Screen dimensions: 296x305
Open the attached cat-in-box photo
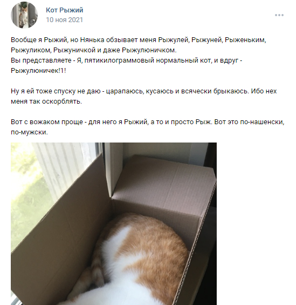[114, 223]
